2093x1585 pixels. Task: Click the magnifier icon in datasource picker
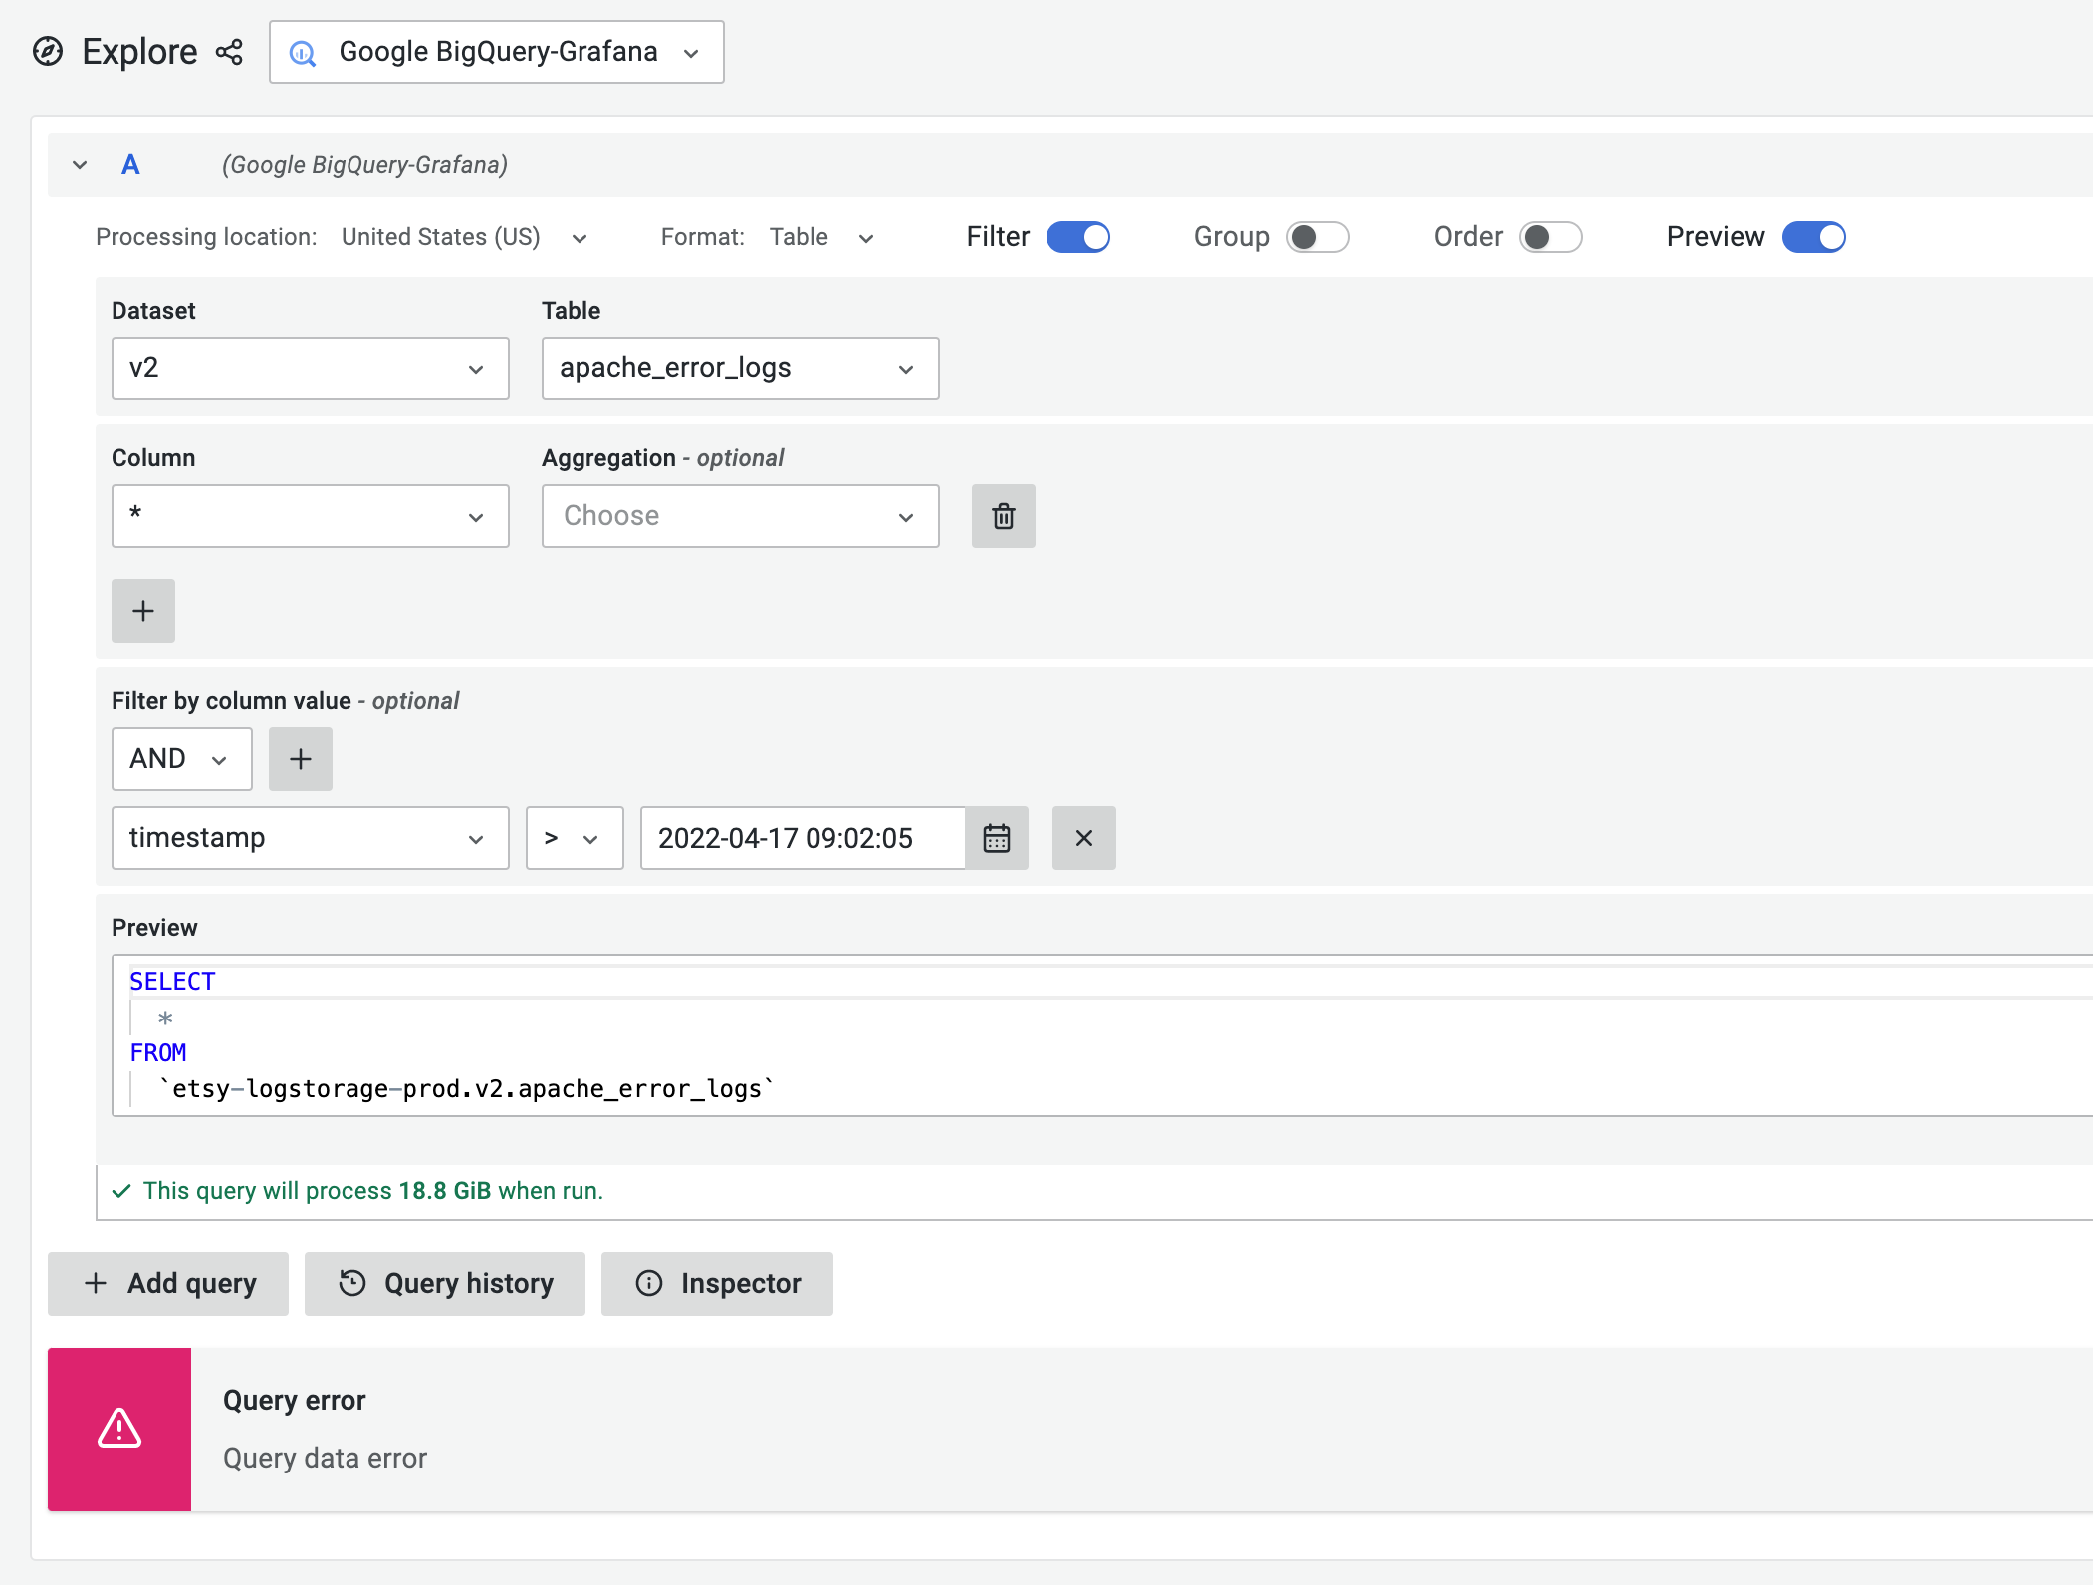click(x=301, y=51)
